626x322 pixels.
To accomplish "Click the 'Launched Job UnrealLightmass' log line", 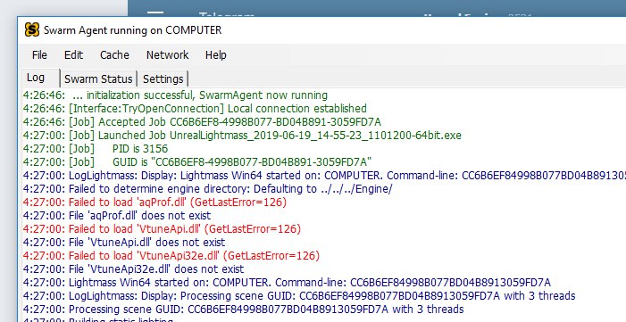I will tap(242, 136).
